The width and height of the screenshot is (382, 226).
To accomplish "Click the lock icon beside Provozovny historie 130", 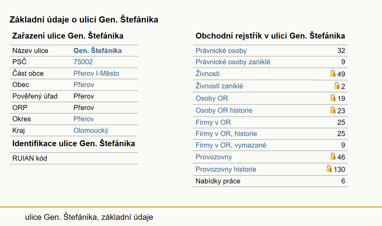I will 329,168.
